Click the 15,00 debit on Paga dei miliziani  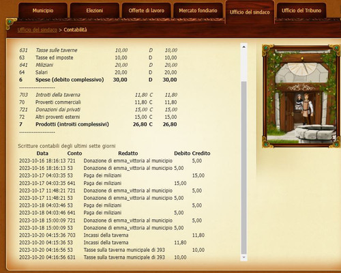point(180,183)
